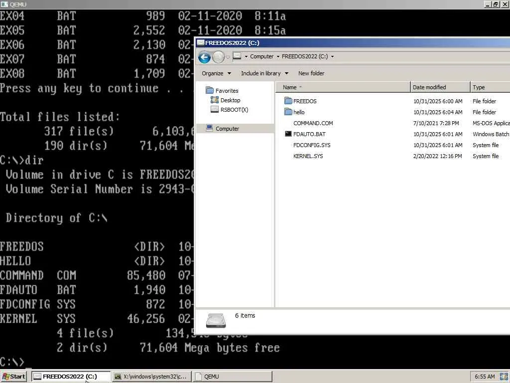This screenshot has width=510, height=383.
Task: Click the FDAUTO.BAT batch file icon
Action: click(288, 134)
